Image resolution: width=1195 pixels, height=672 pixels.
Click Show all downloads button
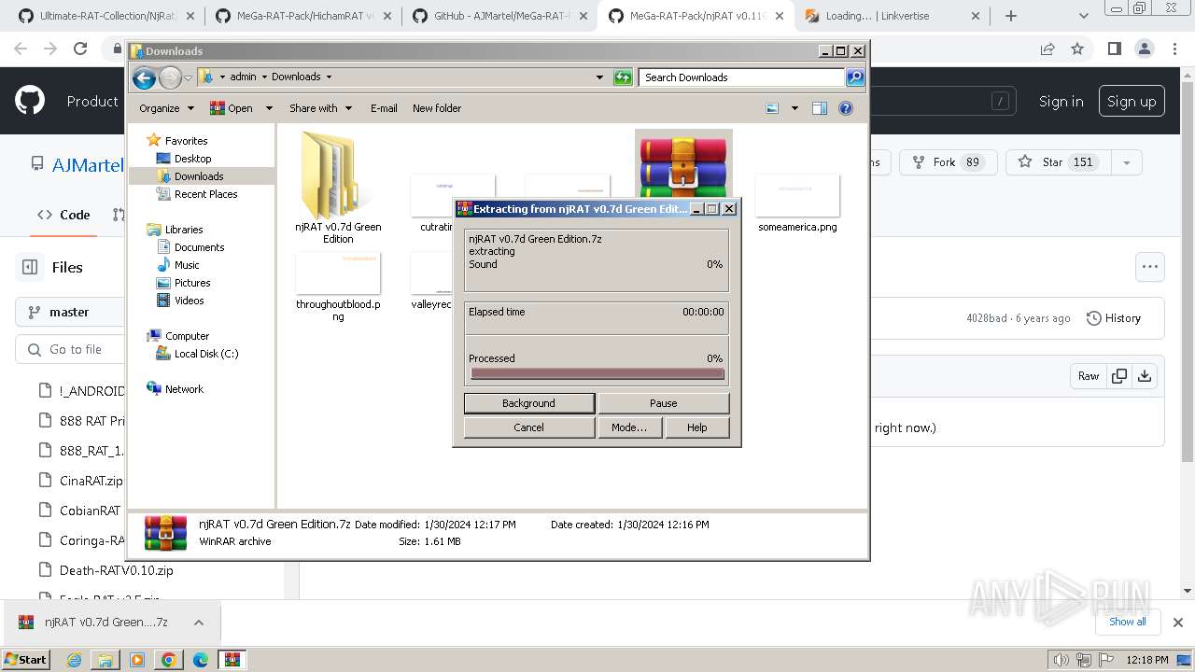1128,622
